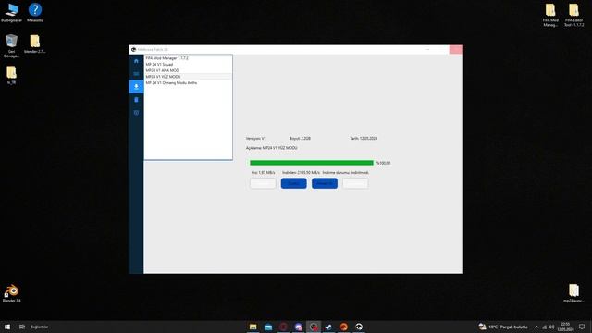Click the second blue button under progress bar
The width and height of the screenshot is (592, 333).
(325, 183)
